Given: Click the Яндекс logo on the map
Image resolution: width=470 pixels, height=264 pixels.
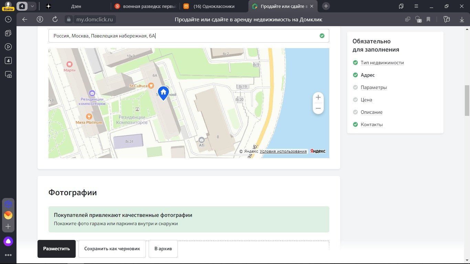Looking at the screenshot, I should click(x=318, y=151).
